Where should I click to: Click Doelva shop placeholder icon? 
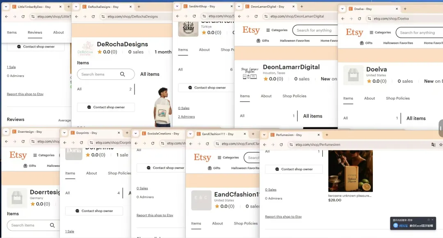(x=353, y=75)
